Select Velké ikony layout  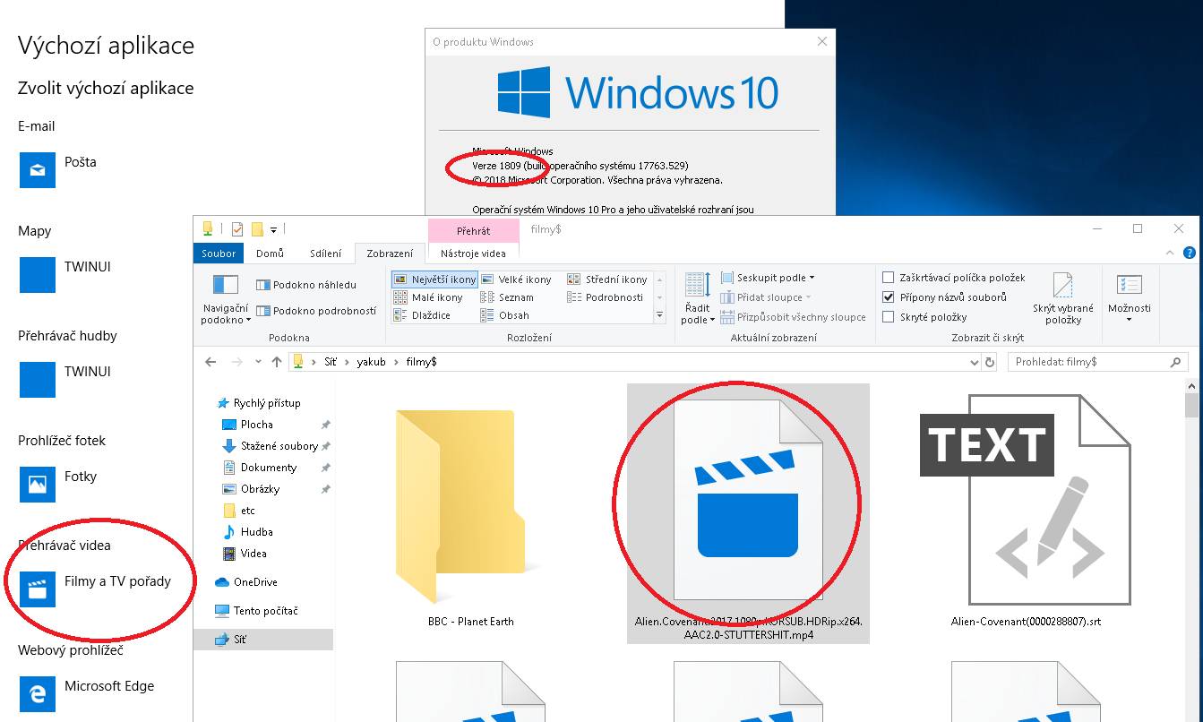coord(516,279)
